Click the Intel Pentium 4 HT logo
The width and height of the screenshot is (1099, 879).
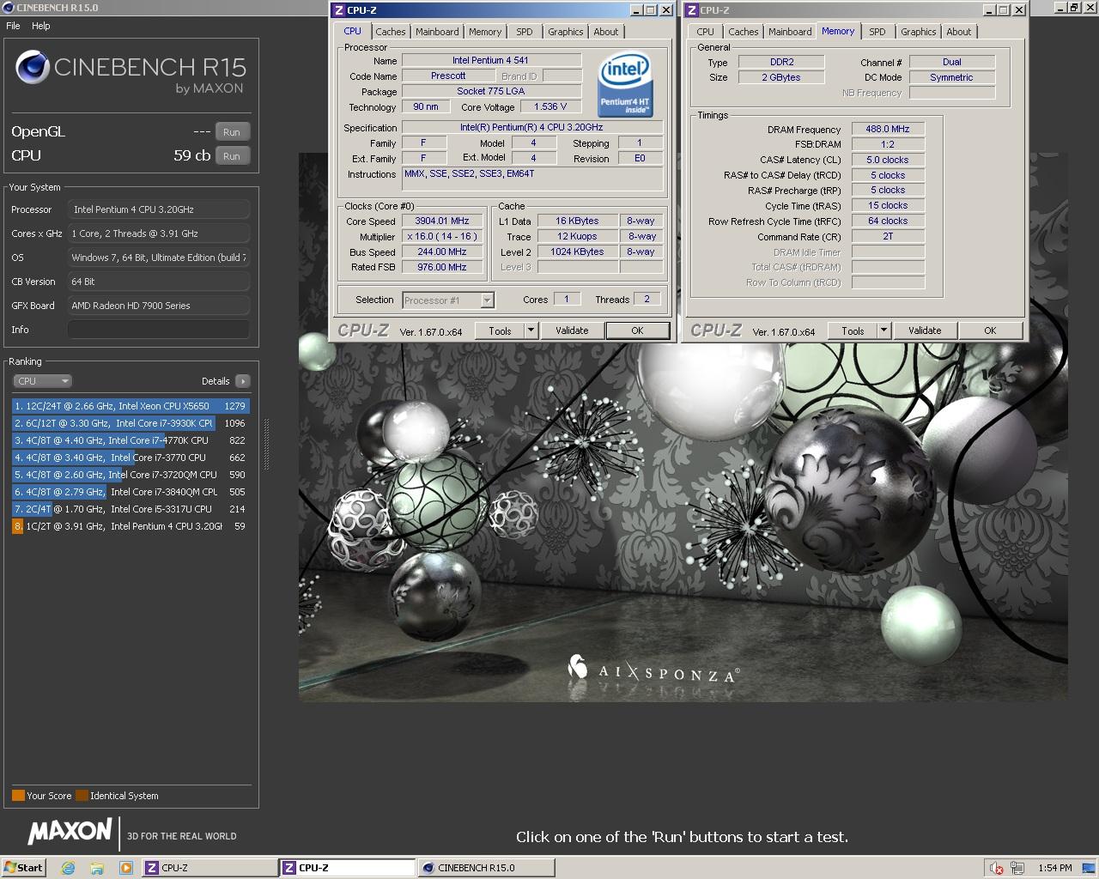coord(625,86)
